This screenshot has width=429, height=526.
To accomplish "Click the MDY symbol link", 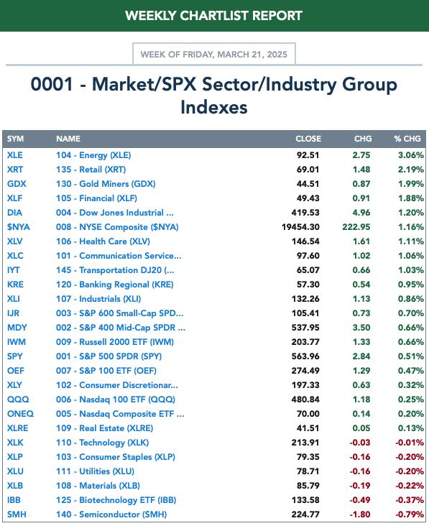I will pyautogui.click(x=17, y=328).
